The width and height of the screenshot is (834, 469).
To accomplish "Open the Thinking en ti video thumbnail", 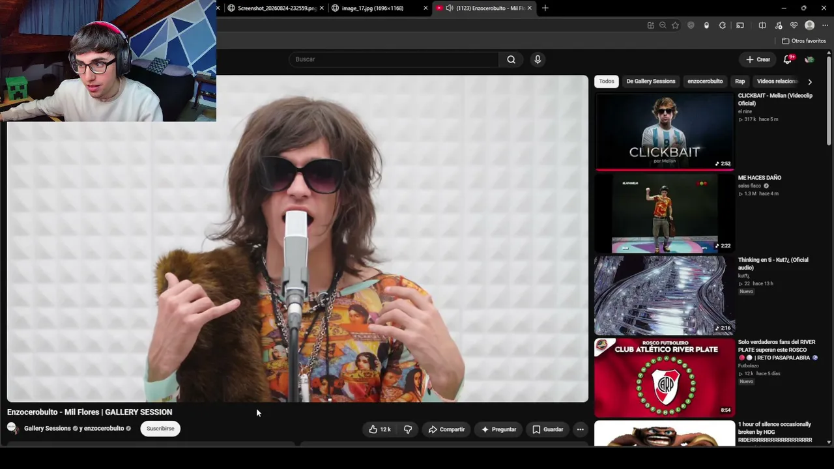I will [664, 296].
